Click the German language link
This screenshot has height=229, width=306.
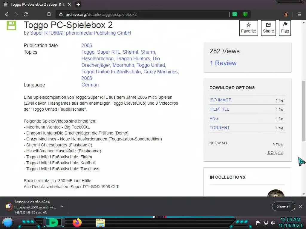[90, 85]
